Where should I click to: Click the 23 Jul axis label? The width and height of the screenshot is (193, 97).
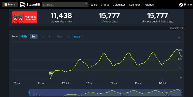click(x=90, y=83)
